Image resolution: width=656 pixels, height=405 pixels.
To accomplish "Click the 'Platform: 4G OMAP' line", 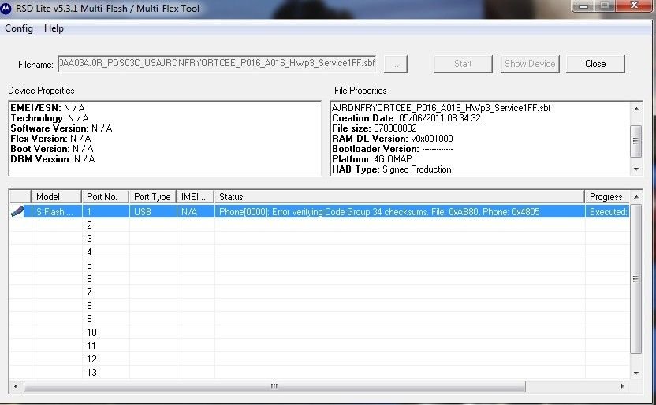I will tap(372, 159).
